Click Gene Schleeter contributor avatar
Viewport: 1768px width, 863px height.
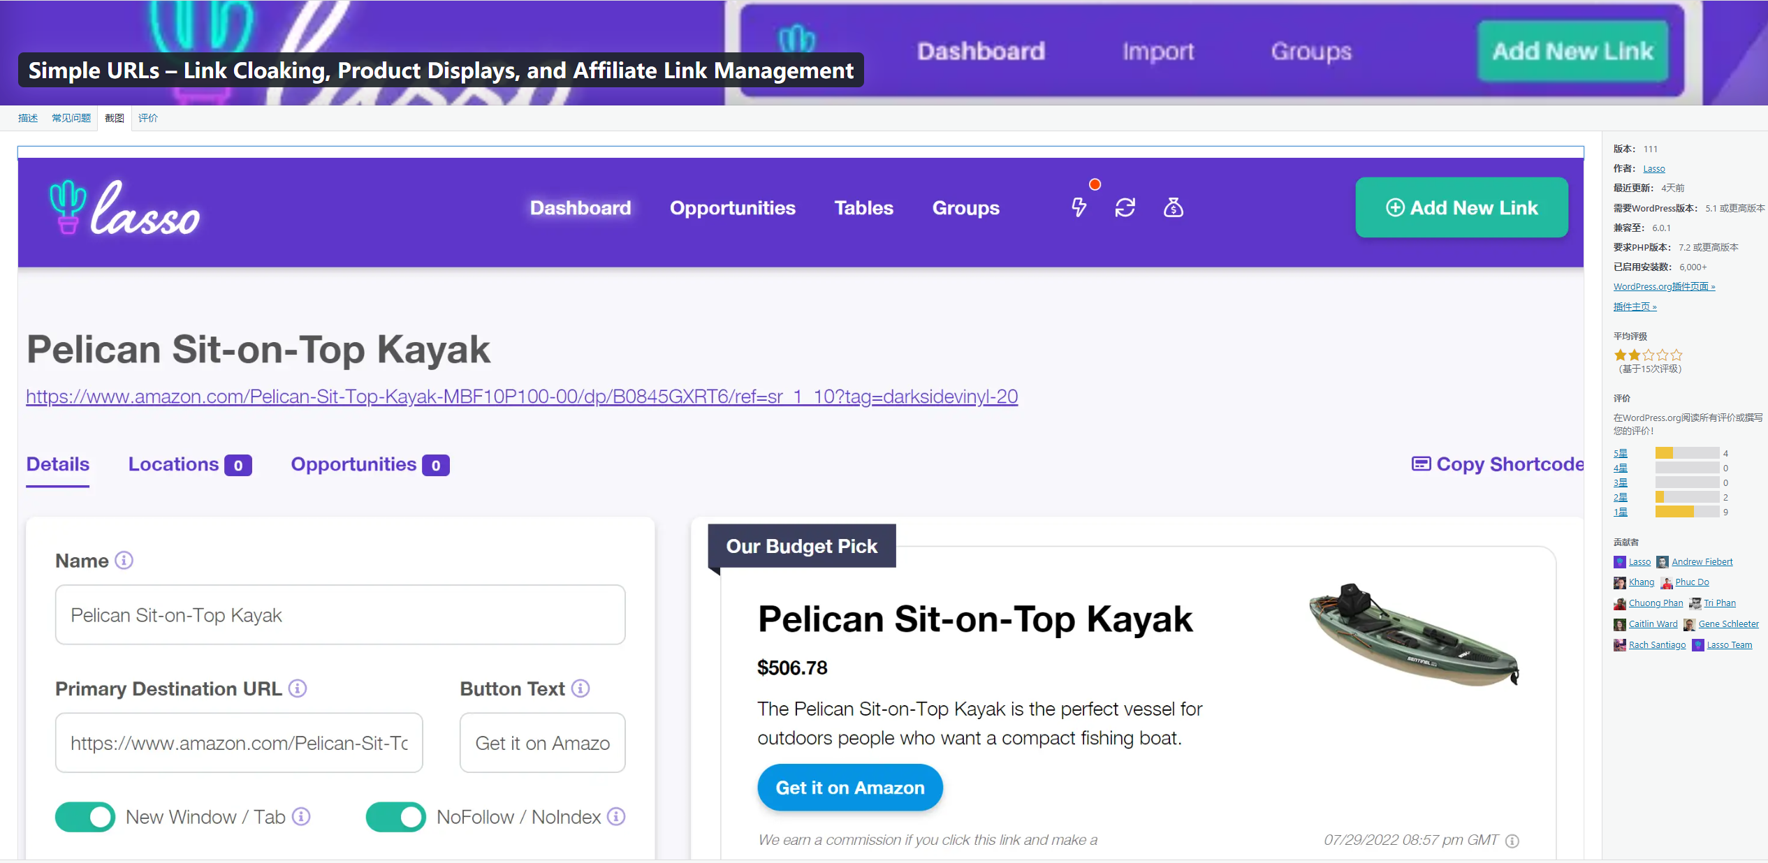[x=1690, y=624]
